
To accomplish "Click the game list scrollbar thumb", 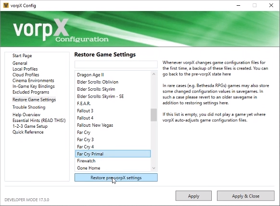I will tap(153, 115).
